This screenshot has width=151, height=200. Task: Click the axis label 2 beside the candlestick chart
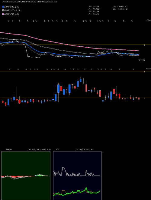point(144,98)
